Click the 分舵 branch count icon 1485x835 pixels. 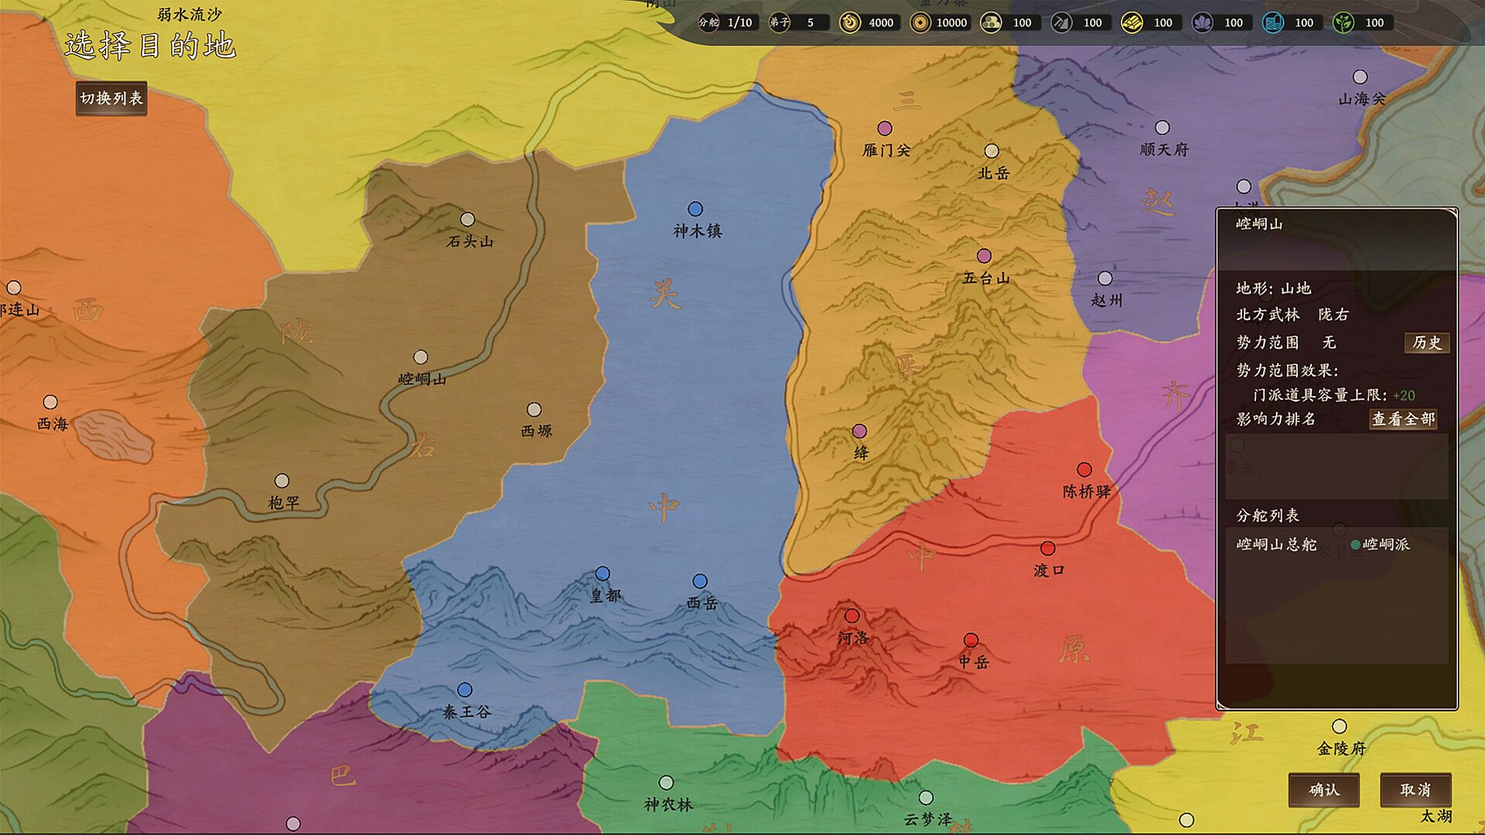pyautogui.click(x=708, y=22)
